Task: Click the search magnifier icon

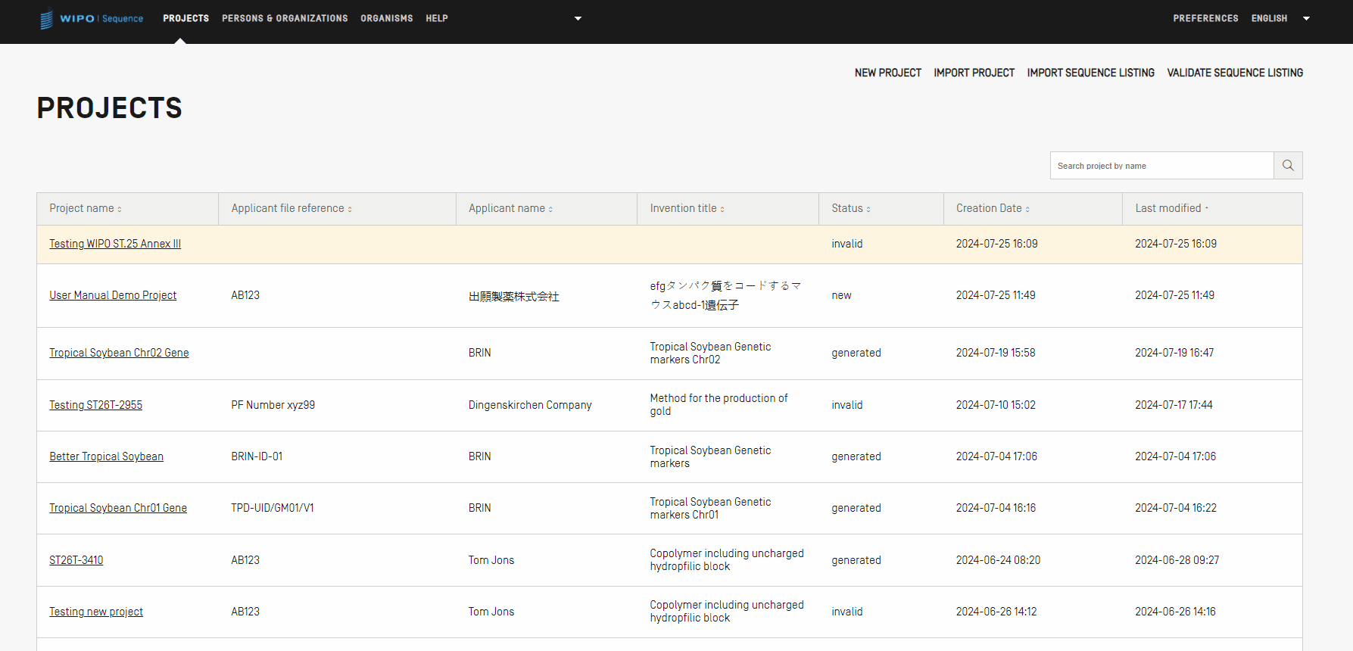Action: [1287, 166]
